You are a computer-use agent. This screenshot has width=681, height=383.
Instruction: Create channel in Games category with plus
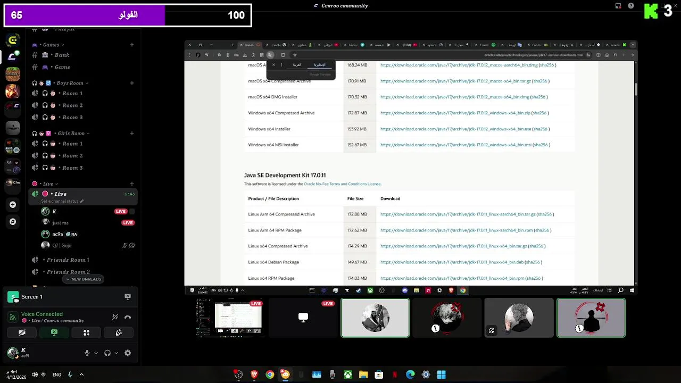coord(132,45)
